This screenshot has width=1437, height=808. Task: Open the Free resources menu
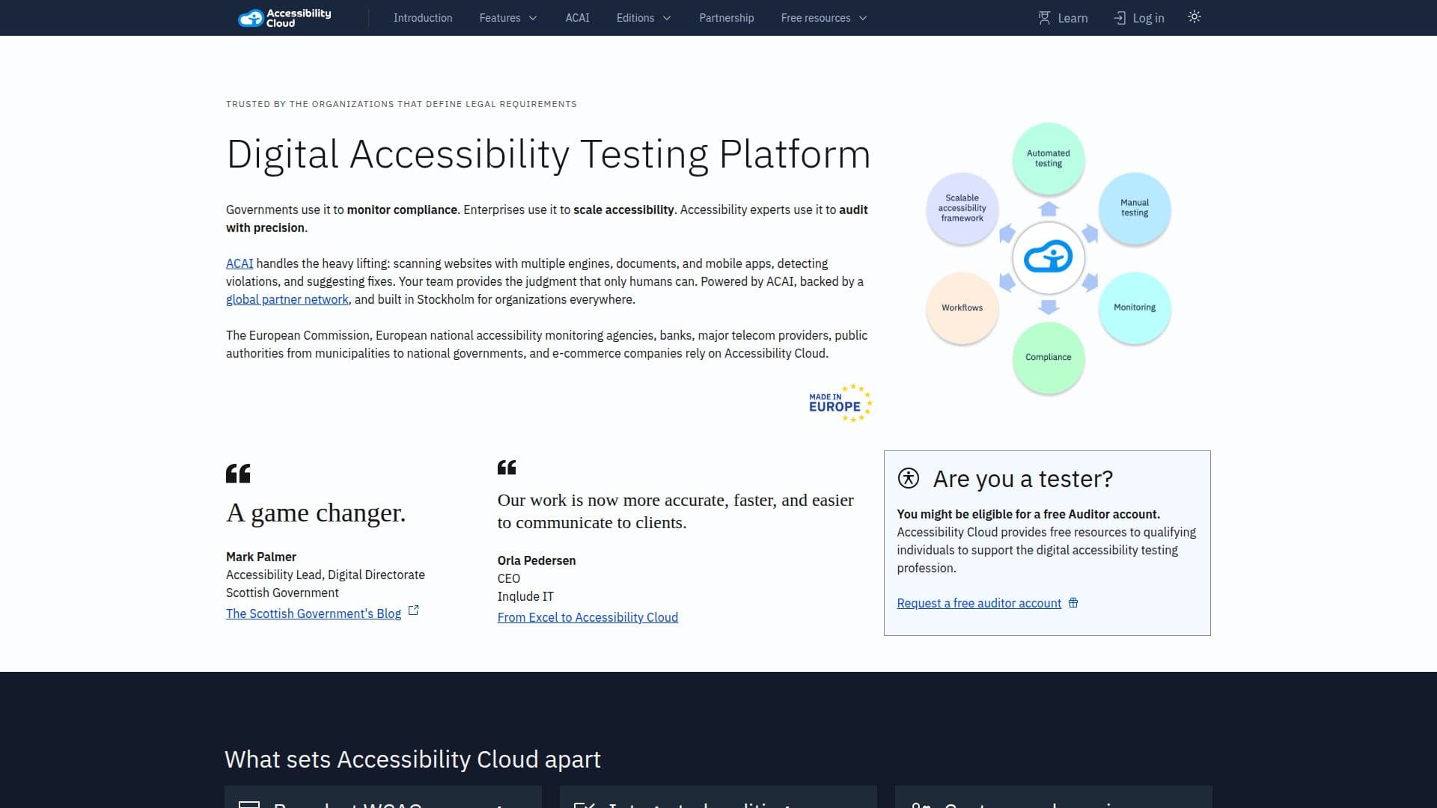824,18
